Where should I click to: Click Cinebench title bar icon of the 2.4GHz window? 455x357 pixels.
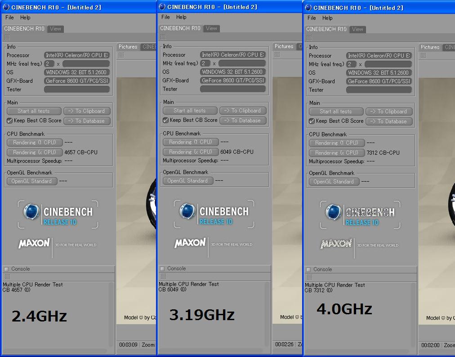coord(6,7)
